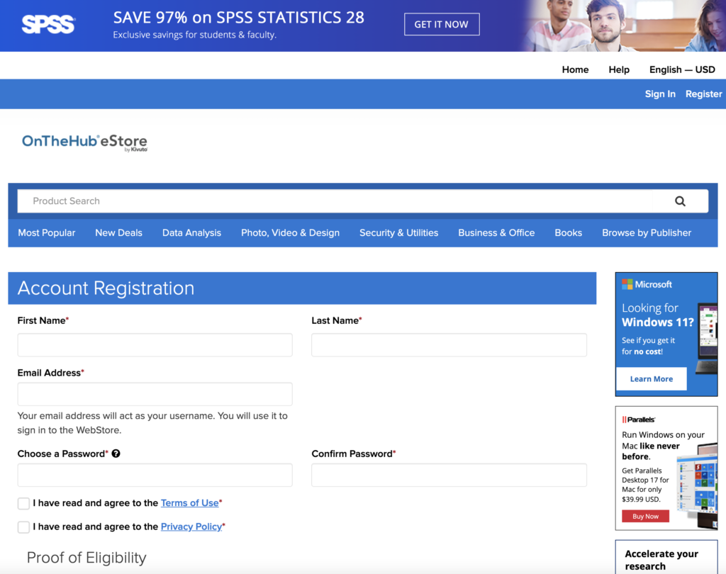The width and height of the screenshot is (726, 574).
Task: Click the Mac screenshot image in Parallels ad
Action: [x=697, y=485]
